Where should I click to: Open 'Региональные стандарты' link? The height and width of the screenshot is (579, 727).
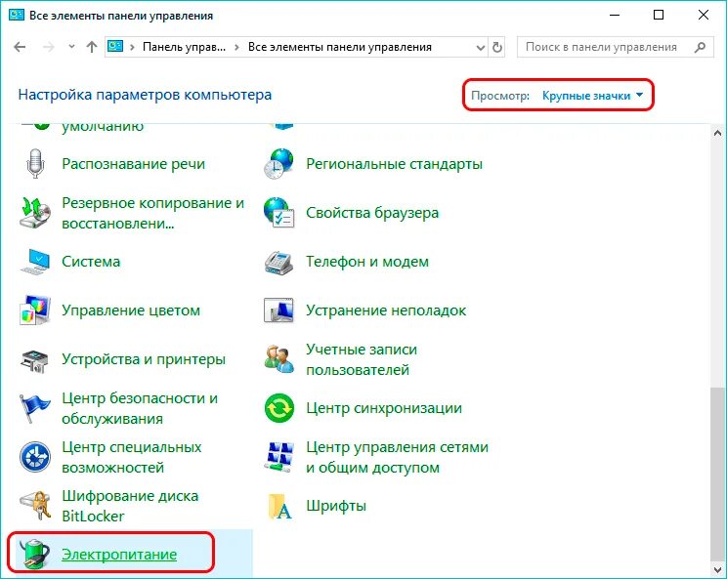[x=394, y=163]
